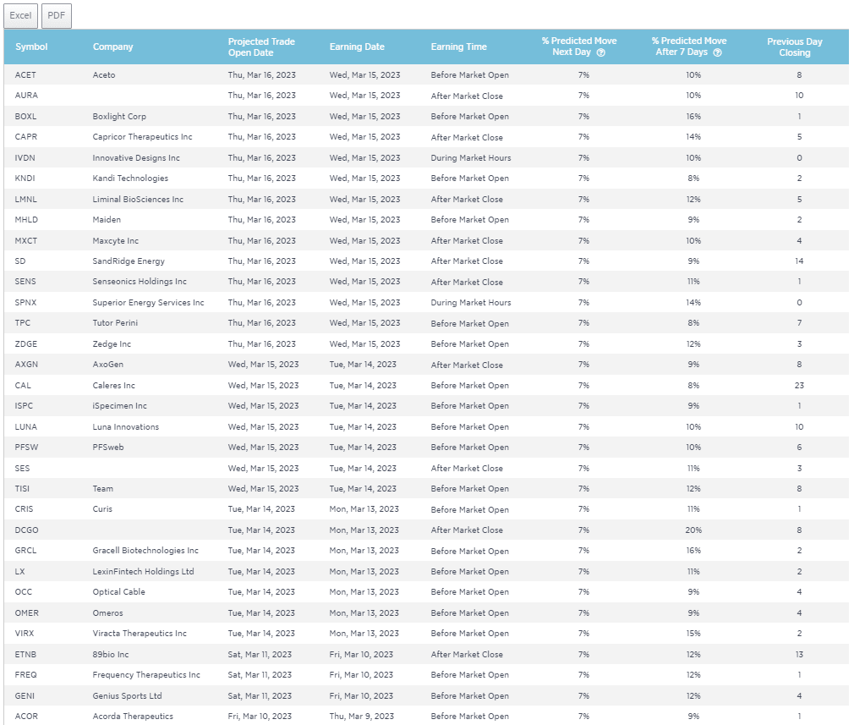The height and width of the screenshot is (725, 854).
Task: Click the LUNA symbol
Action: [x=26, y=427]
